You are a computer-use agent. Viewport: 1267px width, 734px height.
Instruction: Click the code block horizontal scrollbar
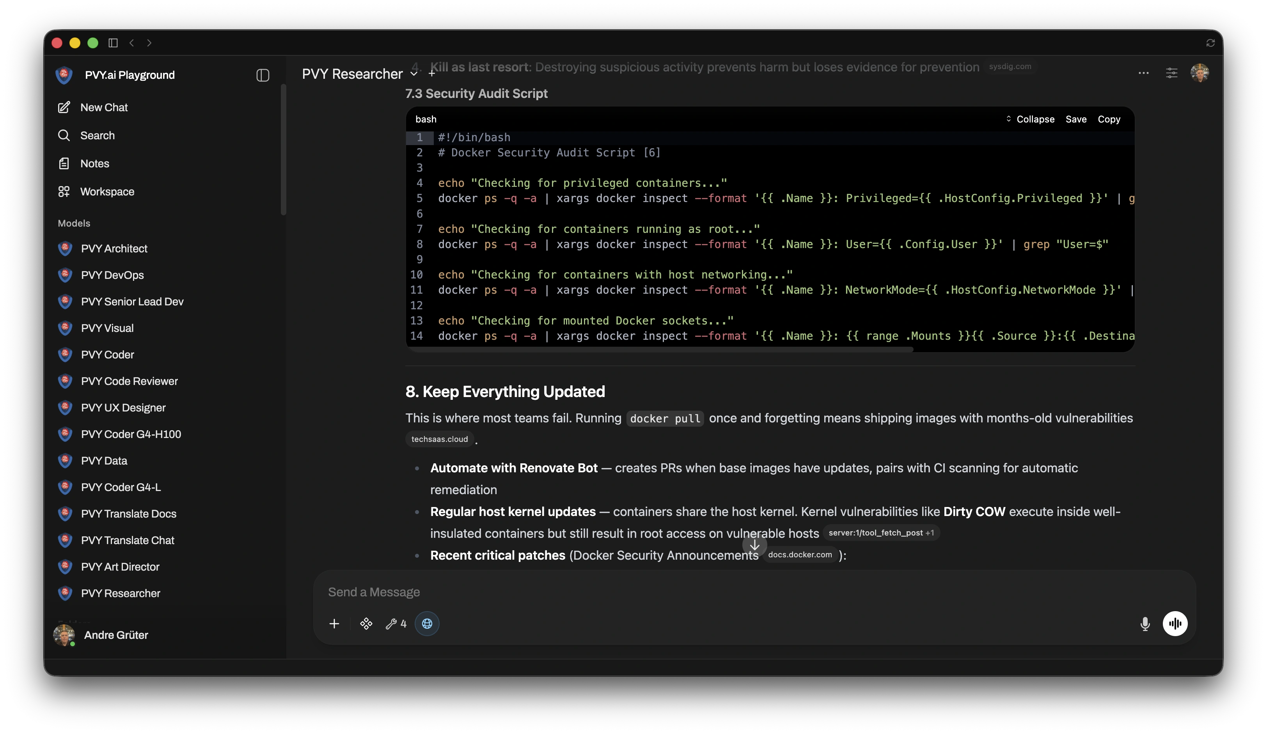pyautogui.click(x=660, y=349)
